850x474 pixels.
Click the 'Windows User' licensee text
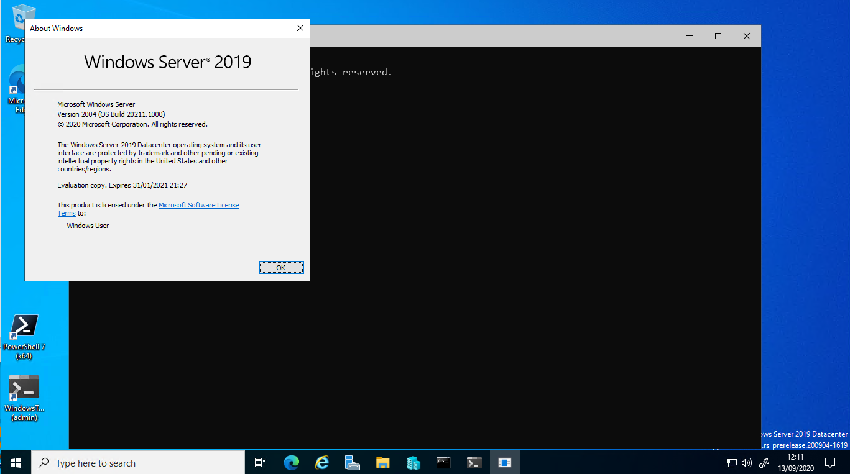coord(88,226)
